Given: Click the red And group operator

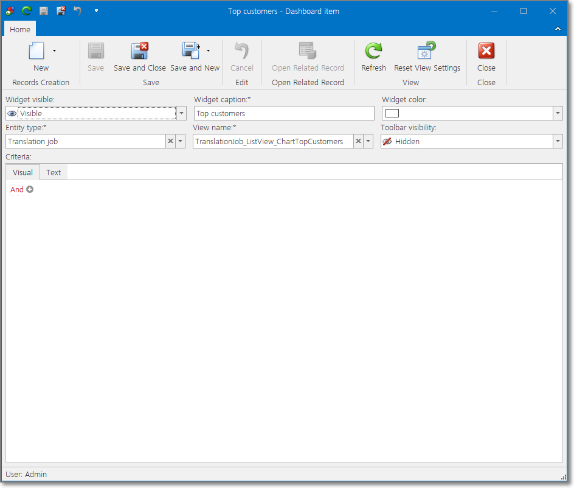Looking at the screenshot, I should (17, 189).
